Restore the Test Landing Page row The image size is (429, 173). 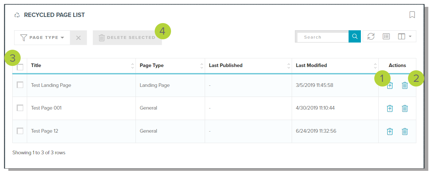point(390,86)
